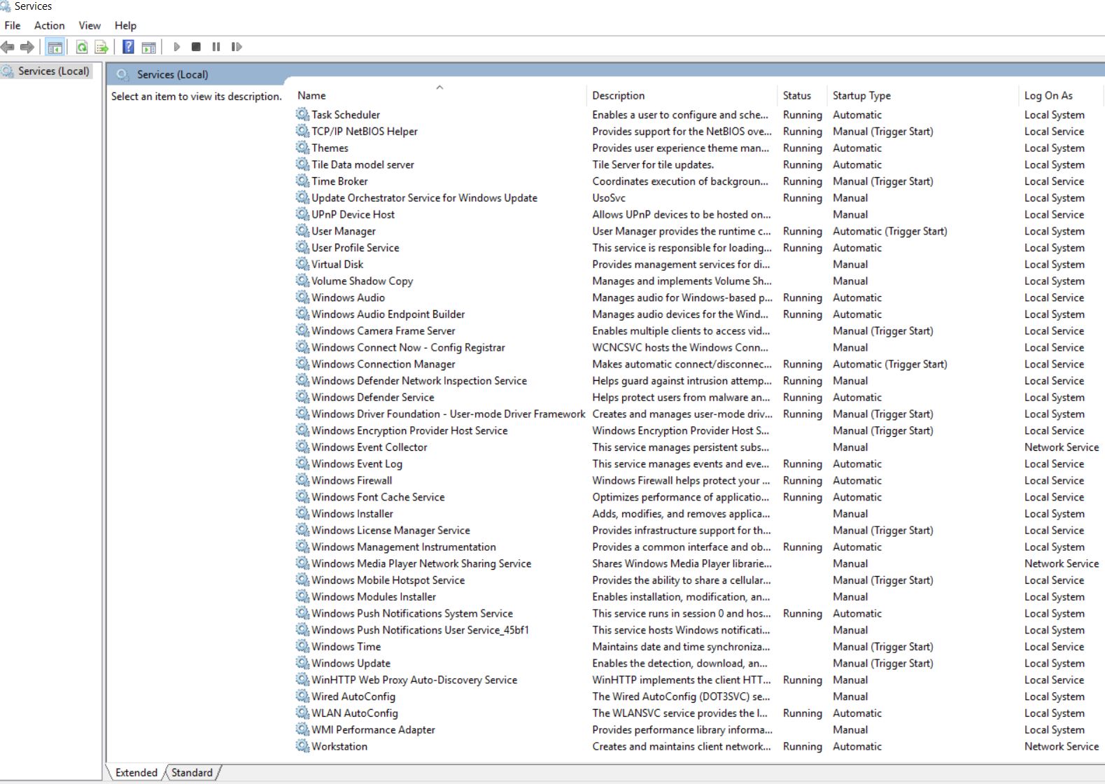The height and width of the screenshot is (784, 1105).
Task: Select Windows Connect Now - Config Registrar
Action: point(408,347)
